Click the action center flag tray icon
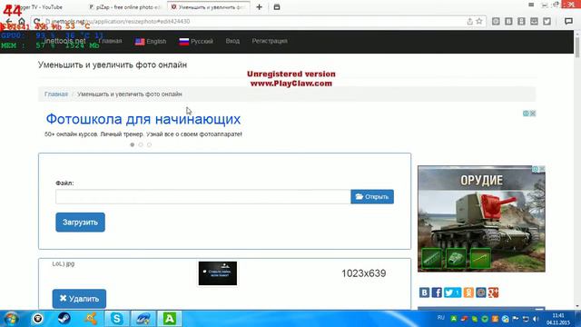Screen dimensions: 581x327 [516, 319]
